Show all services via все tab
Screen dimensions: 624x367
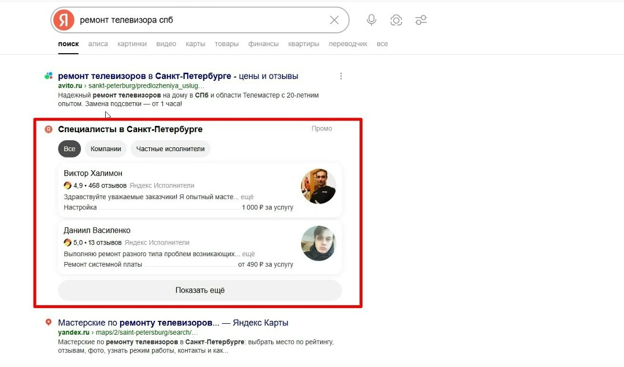coord(382,44)
